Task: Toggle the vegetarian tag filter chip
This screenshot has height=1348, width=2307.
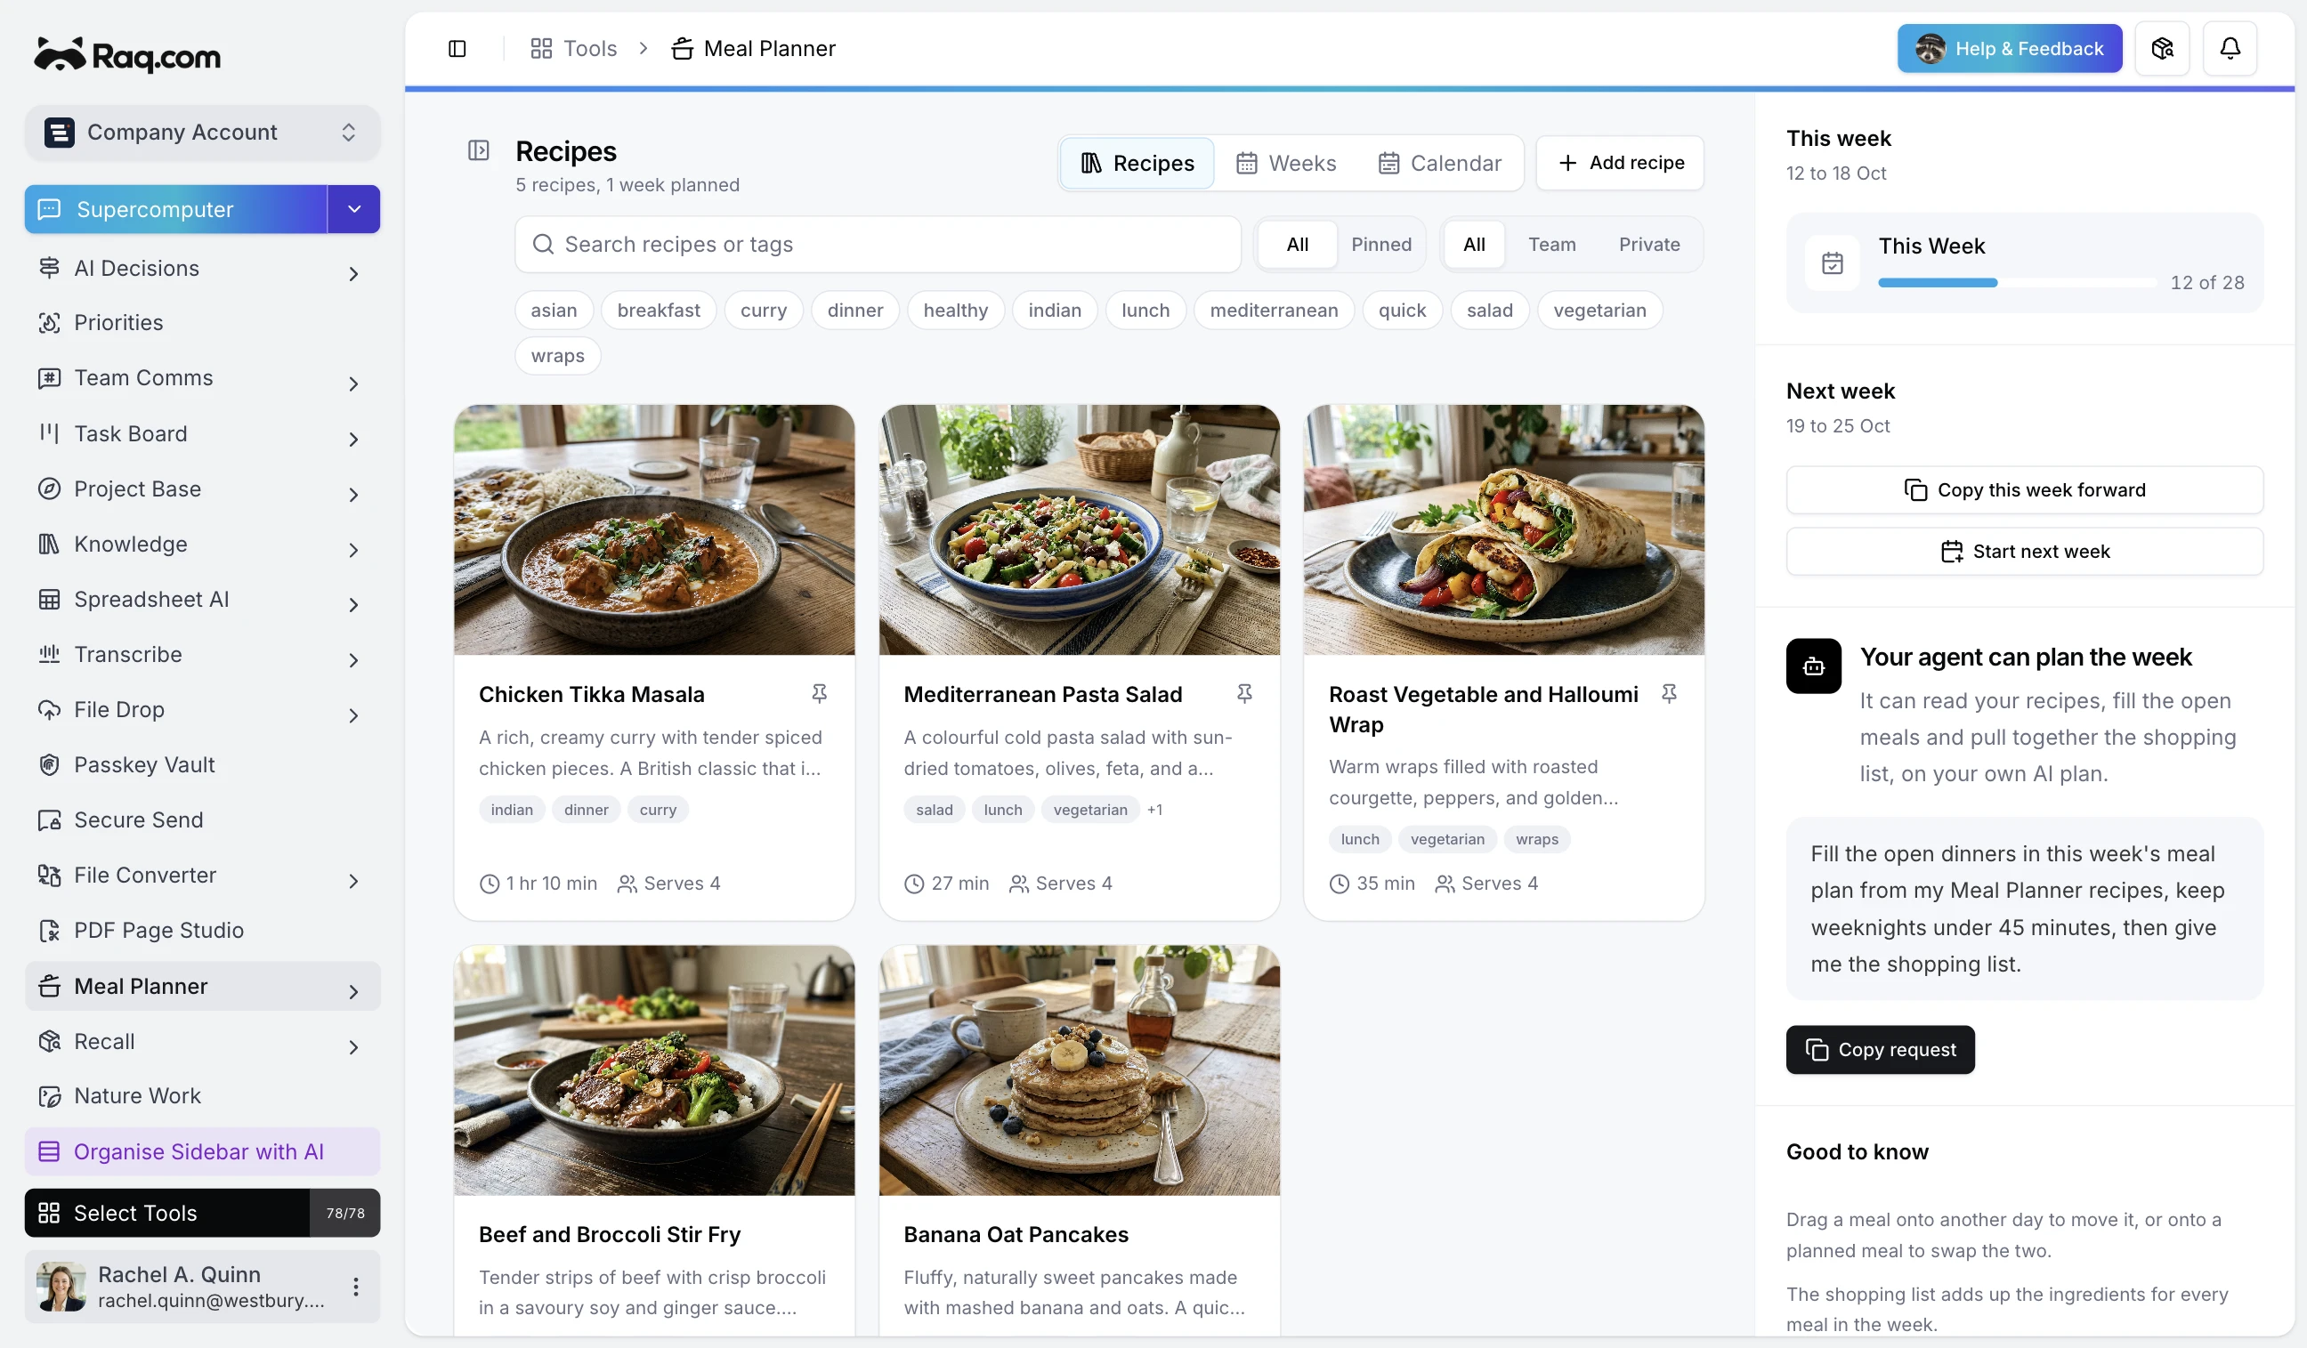Action: [x=1599, y=311]
